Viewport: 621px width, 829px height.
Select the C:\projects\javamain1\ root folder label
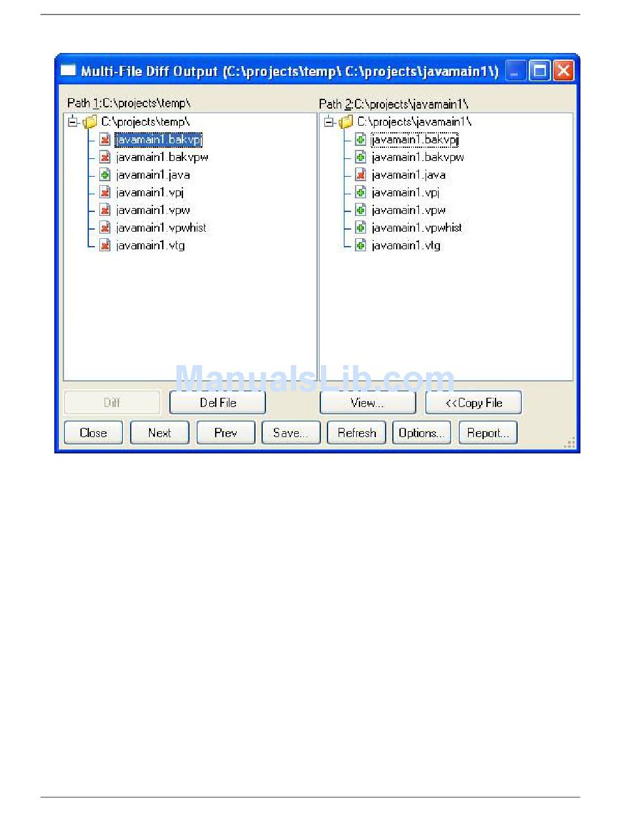pyautogui.click(x=414, y=122)
